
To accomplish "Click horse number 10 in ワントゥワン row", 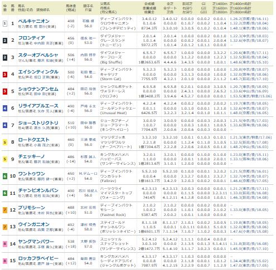I will pyautogui.click(x=13, y=176).
